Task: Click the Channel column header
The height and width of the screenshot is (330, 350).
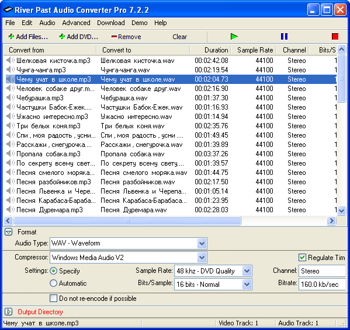Action: (x=292, y=50)
